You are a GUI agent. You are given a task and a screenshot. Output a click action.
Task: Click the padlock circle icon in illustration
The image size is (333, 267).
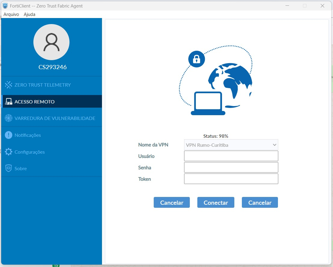(196, 59)
